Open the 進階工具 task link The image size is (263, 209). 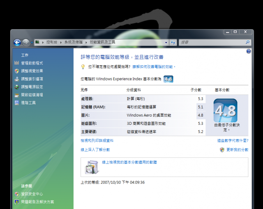tap(28, 103)
